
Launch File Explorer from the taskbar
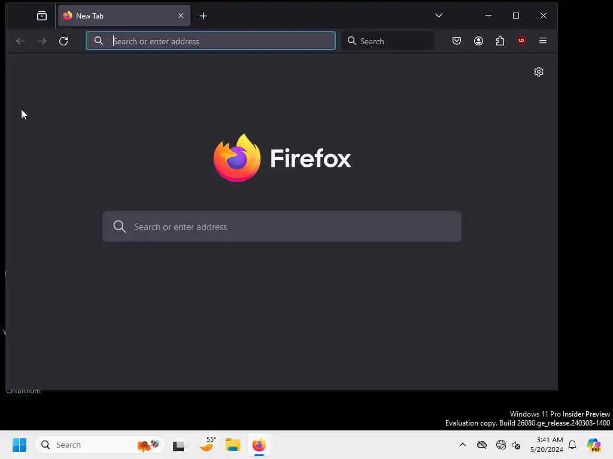click(x=233, y=445)
